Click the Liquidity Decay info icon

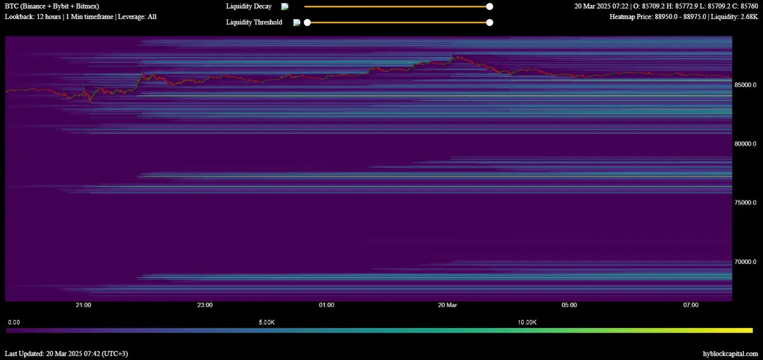285,6
